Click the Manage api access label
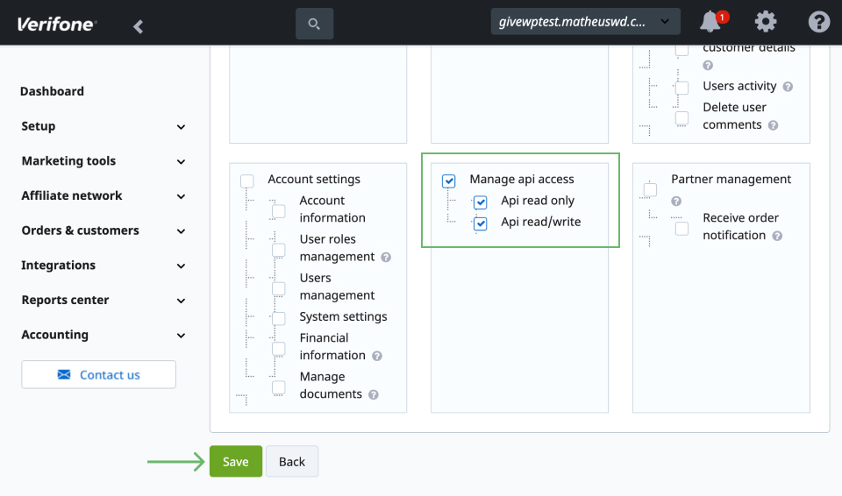Image resolution: width=842 pixels, height=496 pixels. (x=522, y=180)
